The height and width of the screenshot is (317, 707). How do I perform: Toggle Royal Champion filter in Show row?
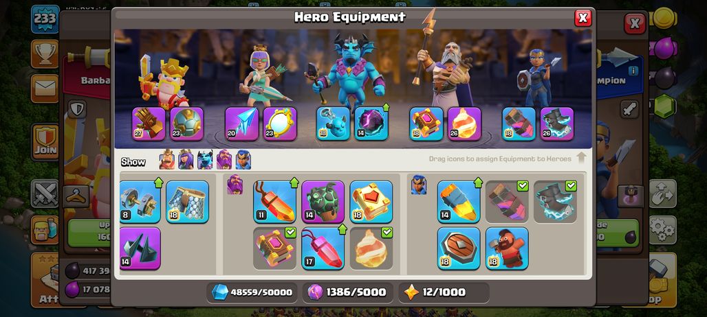[243, 160]
